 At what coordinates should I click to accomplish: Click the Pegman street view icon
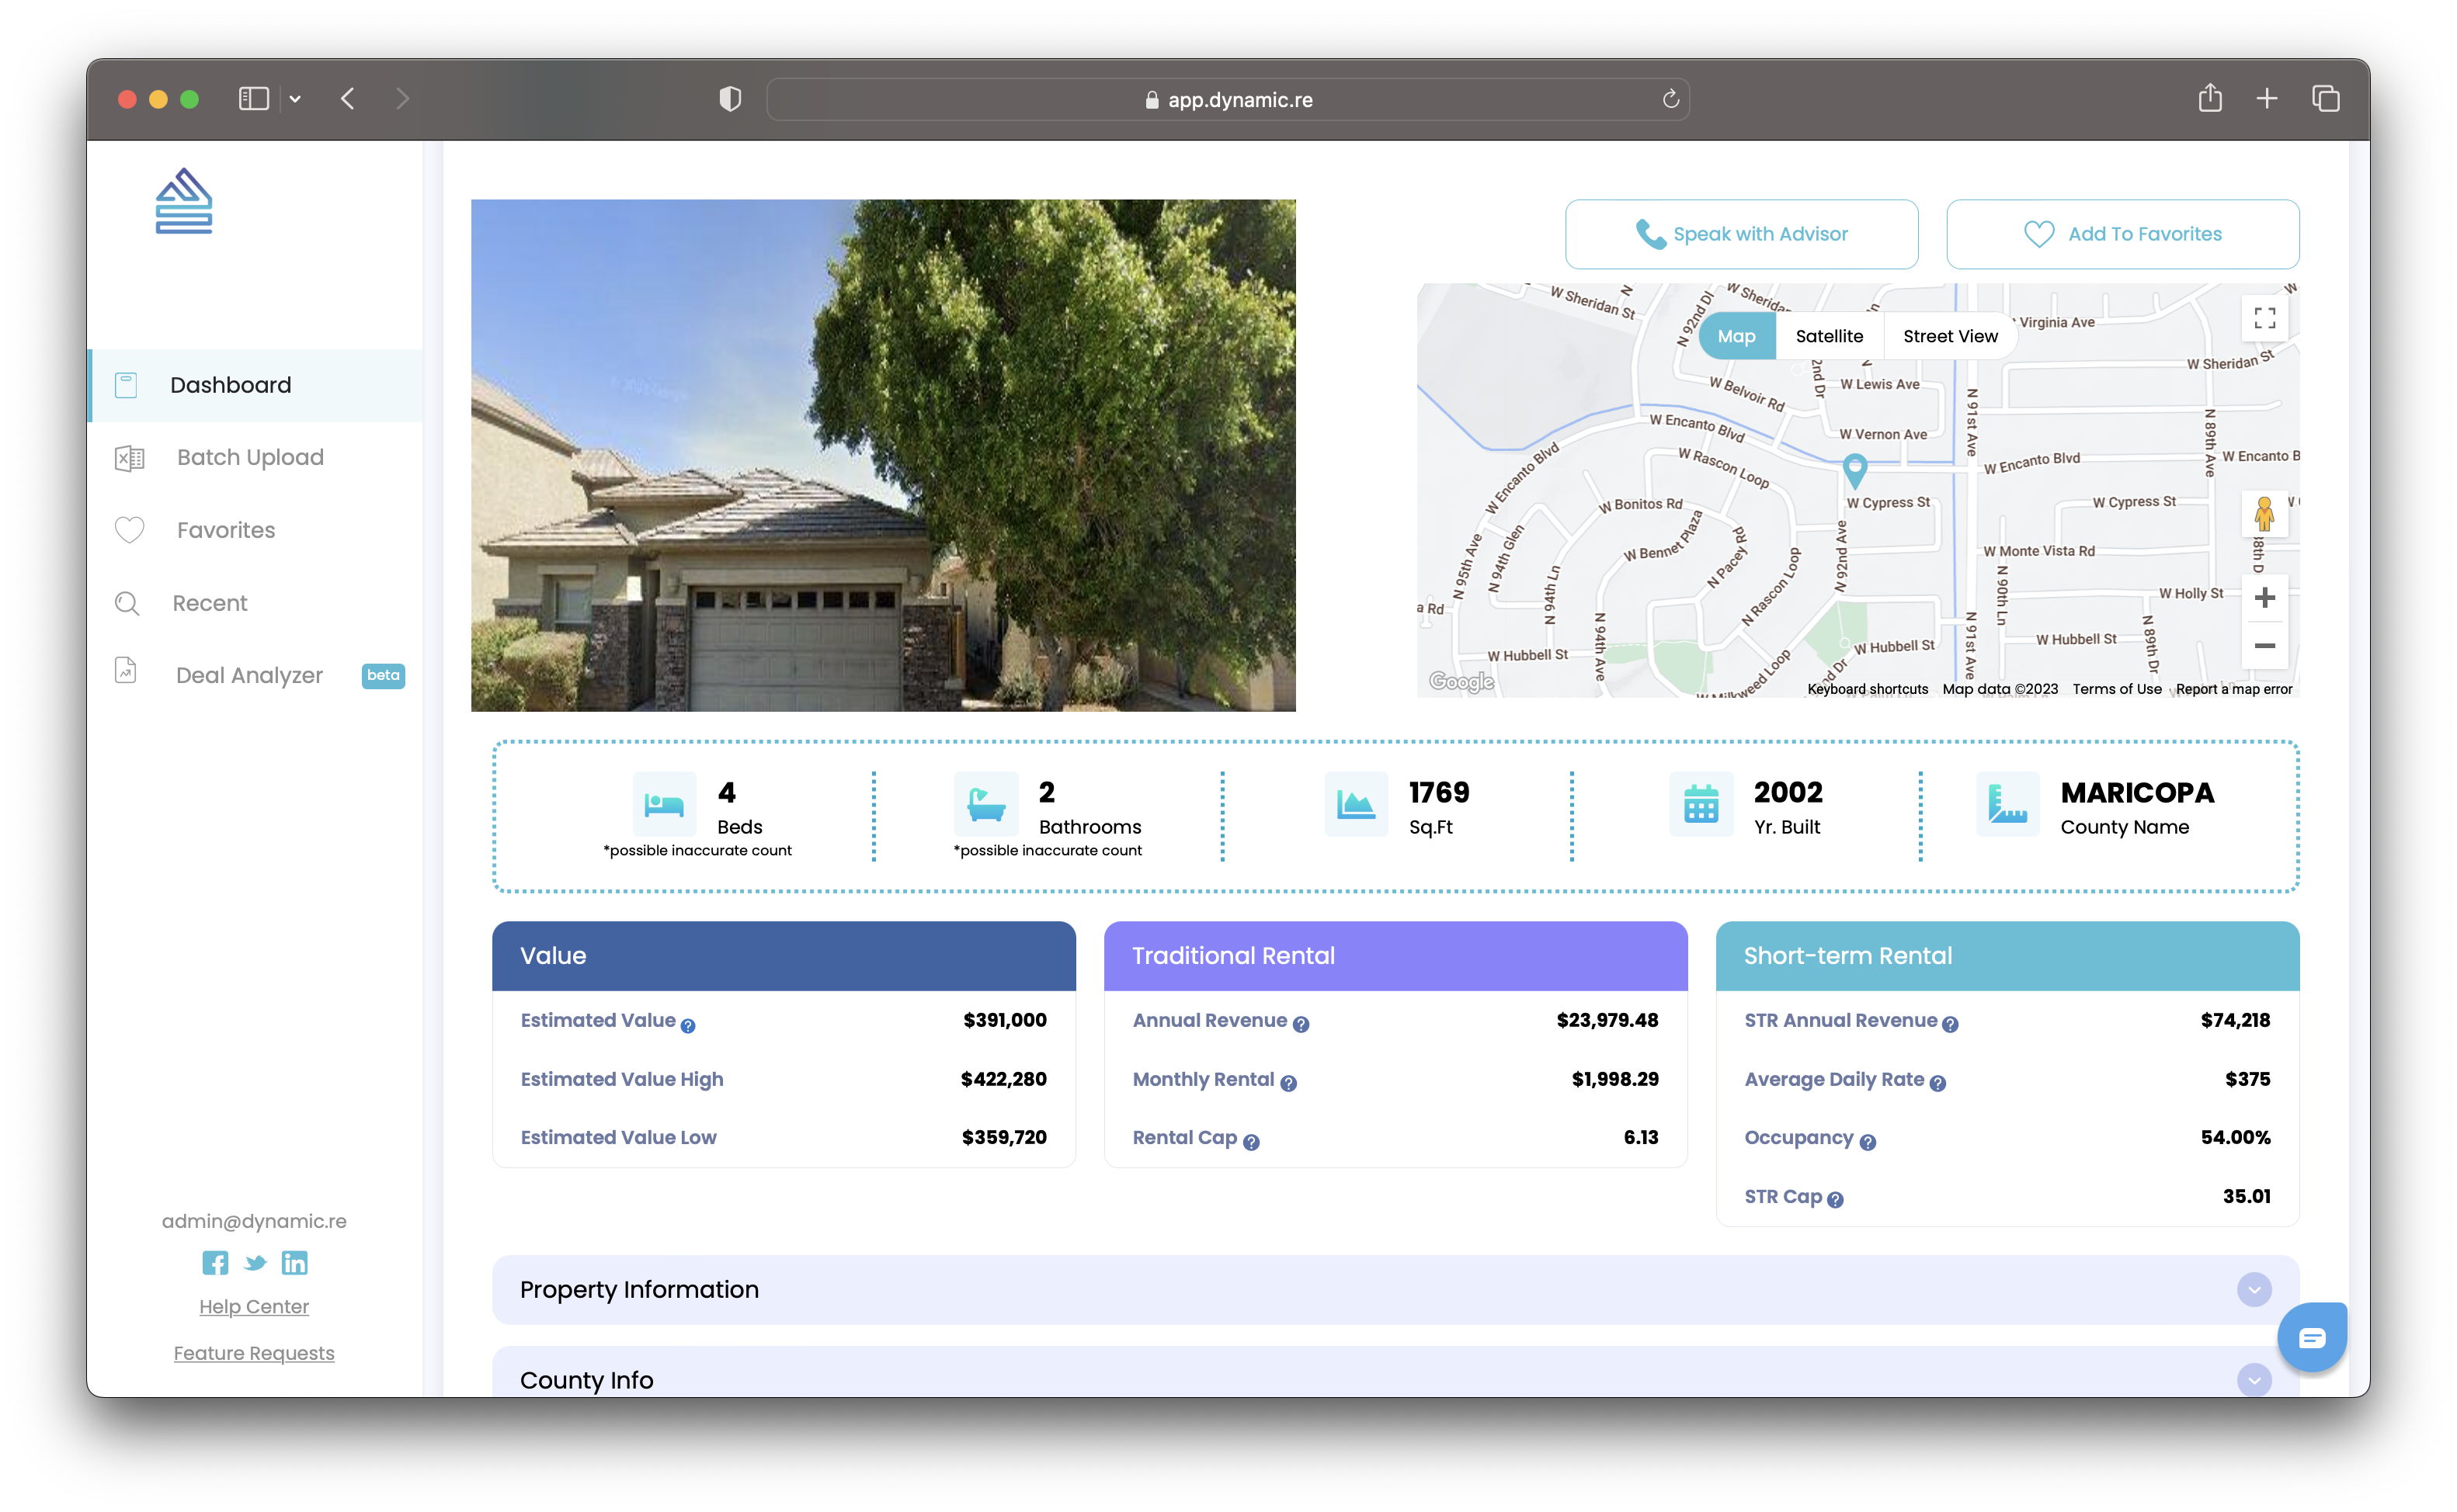tap(2264, 515)
